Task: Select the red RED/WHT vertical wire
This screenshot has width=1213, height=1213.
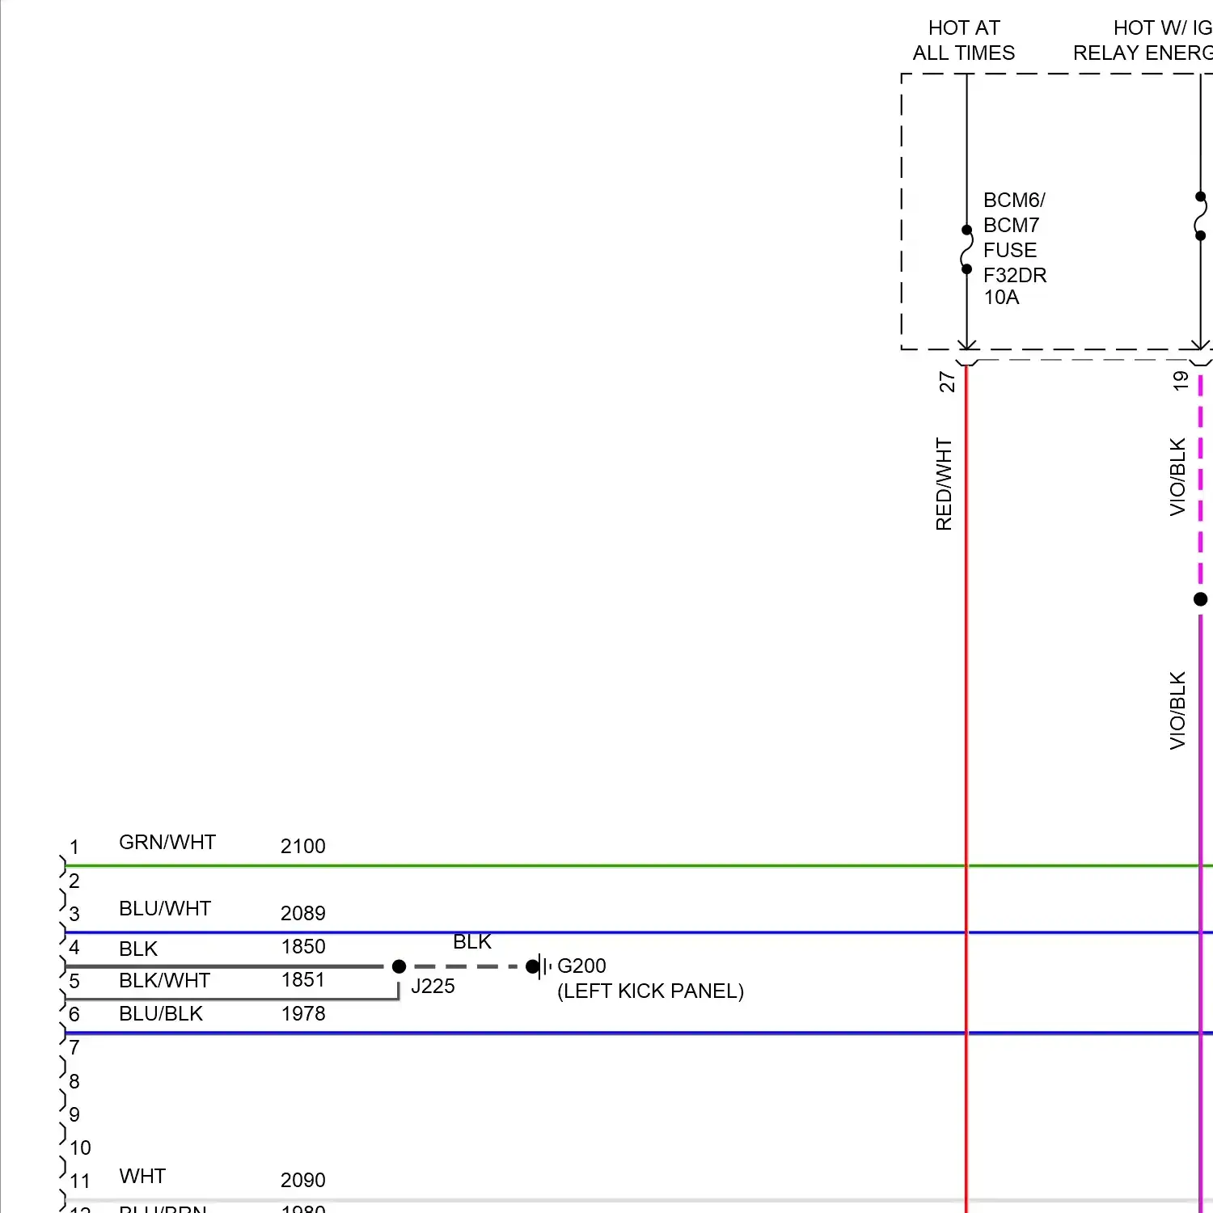Action: (x=967, y=647)
